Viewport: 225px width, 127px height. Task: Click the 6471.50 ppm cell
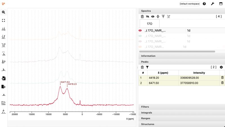pyautogui.click(x=163, y=83)
